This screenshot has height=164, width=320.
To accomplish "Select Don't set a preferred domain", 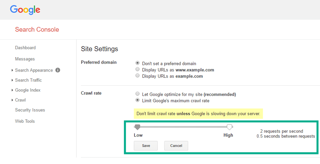I will point(138,63).
